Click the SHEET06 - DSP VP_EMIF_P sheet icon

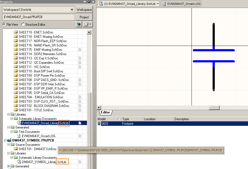pos(16,88)
